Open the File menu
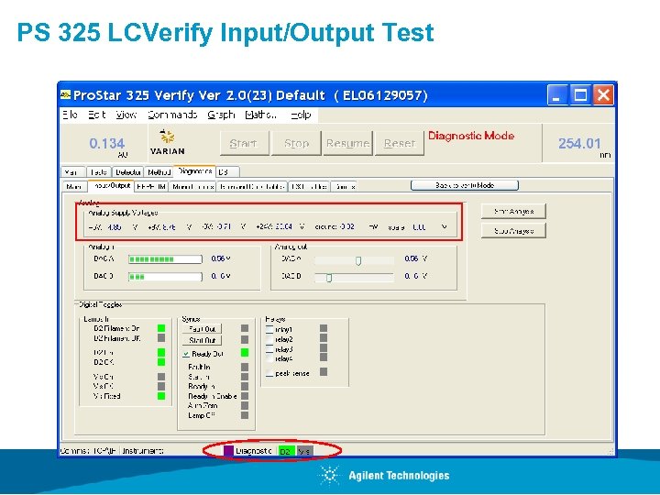This screenshot has height=495, width=660. point(70,115)
